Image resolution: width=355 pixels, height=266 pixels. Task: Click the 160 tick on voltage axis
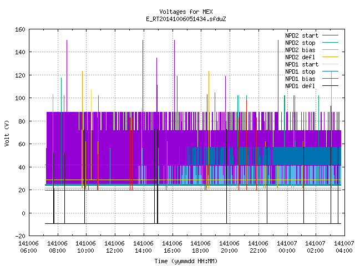tap(20, 29)
